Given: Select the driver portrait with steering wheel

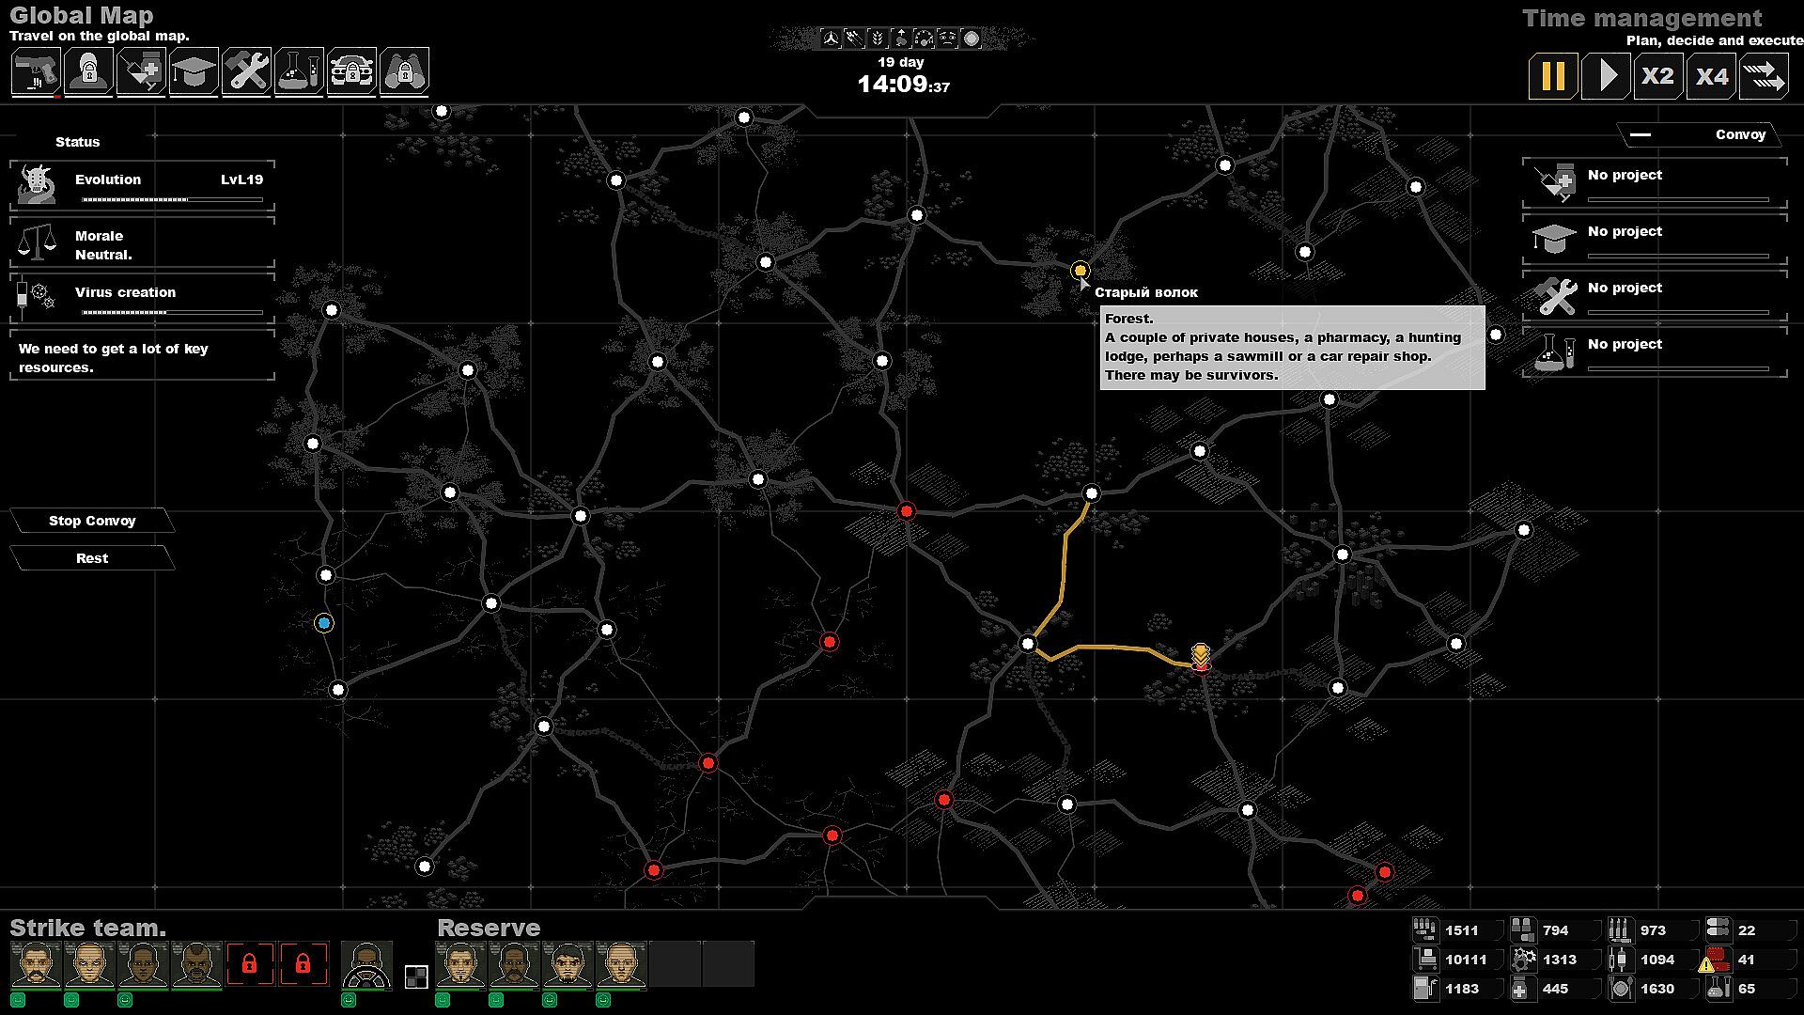Looking at the screenshot, I should (x=366, y=965).
